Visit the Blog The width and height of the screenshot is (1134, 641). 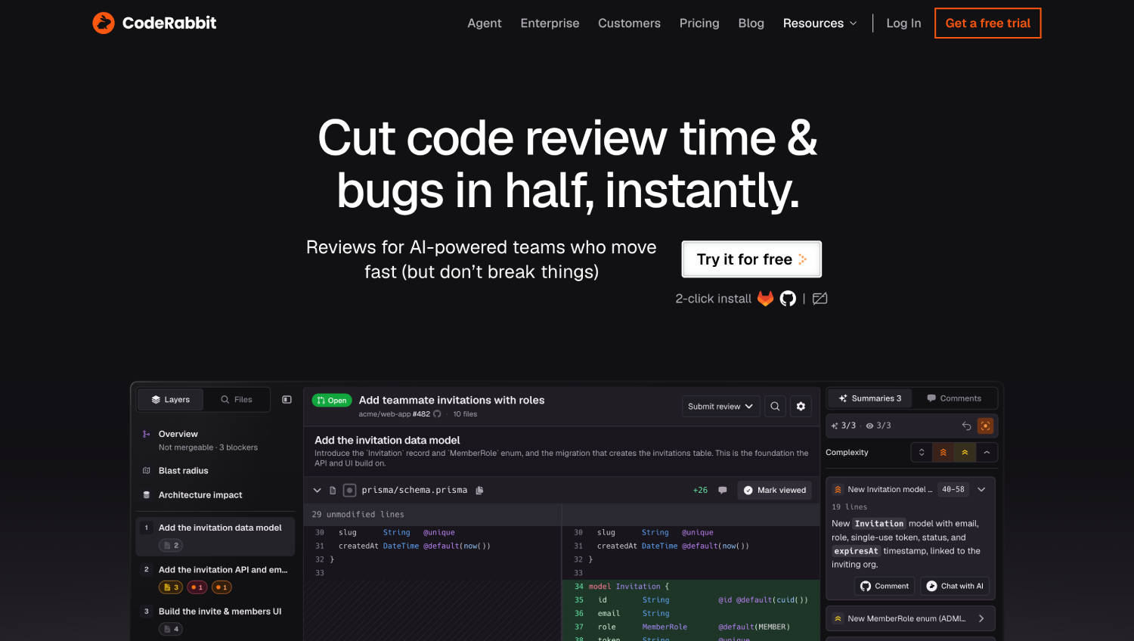coord(751,23)
